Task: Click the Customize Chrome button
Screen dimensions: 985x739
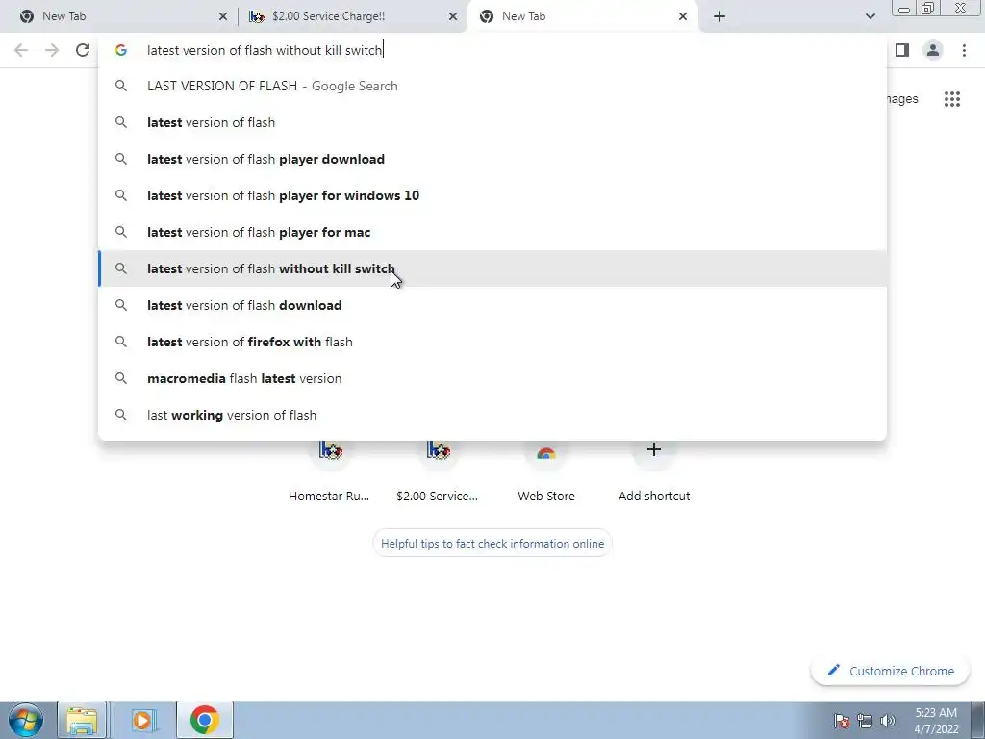Action: pos(891,671)
